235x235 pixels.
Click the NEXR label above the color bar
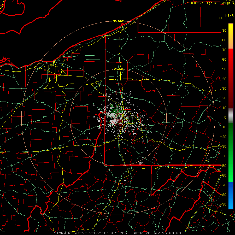[230, 16]
